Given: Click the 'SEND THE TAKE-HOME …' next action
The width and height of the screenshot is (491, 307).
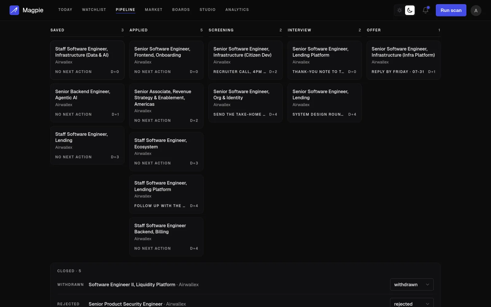Looking at the screenshot, I should pyautogui.click(x=239, y=115).
